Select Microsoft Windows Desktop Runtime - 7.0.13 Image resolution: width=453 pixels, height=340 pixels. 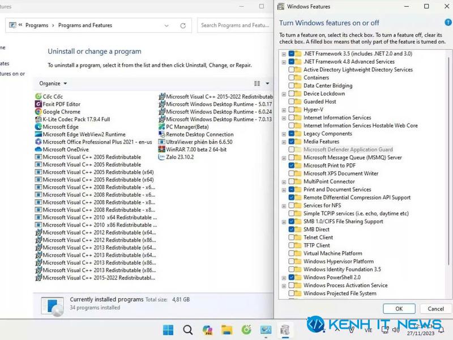click(x=215, y=119)
